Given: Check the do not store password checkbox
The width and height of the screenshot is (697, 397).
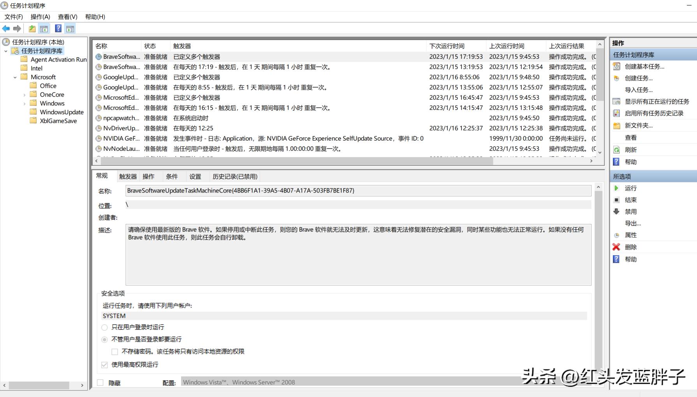Looking at the screenshot, I should click(x=114, y=351).
